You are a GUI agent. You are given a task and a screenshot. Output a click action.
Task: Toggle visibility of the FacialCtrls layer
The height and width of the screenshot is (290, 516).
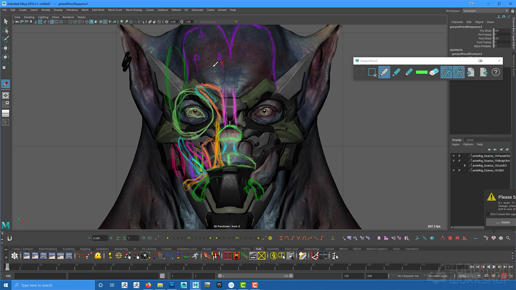pyautogui.click(x=454, y=156)
